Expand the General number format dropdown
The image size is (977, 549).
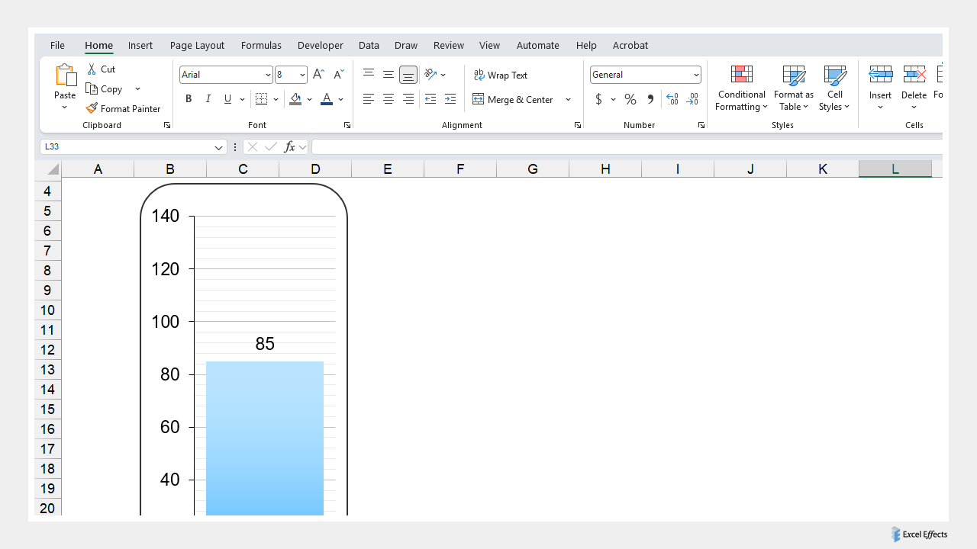pyautogui.click(x=696, y=75)
